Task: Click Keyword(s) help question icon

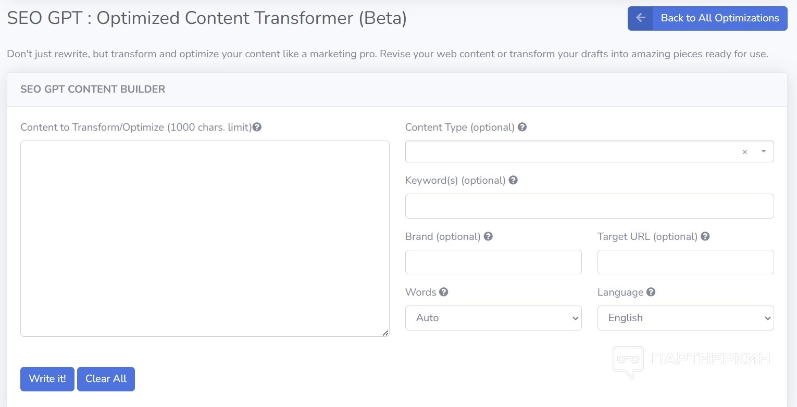Action: pos(513,180)
